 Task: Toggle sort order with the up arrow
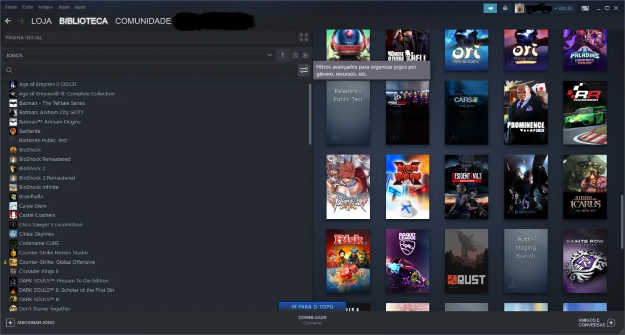[x=282, y=55]
